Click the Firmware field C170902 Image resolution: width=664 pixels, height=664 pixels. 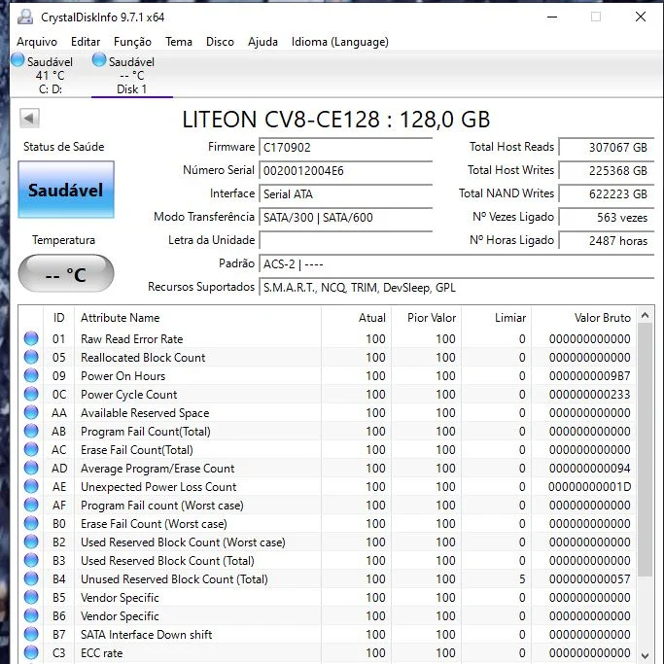coord(345,148)
